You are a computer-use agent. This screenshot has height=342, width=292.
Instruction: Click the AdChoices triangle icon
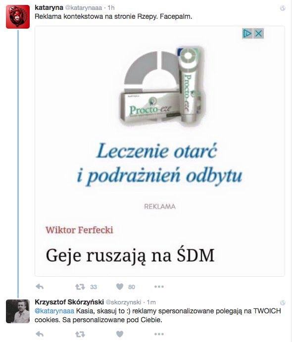(x=247, y=34)
